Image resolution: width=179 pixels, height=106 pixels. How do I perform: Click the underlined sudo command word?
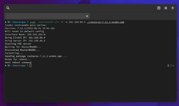33,22
